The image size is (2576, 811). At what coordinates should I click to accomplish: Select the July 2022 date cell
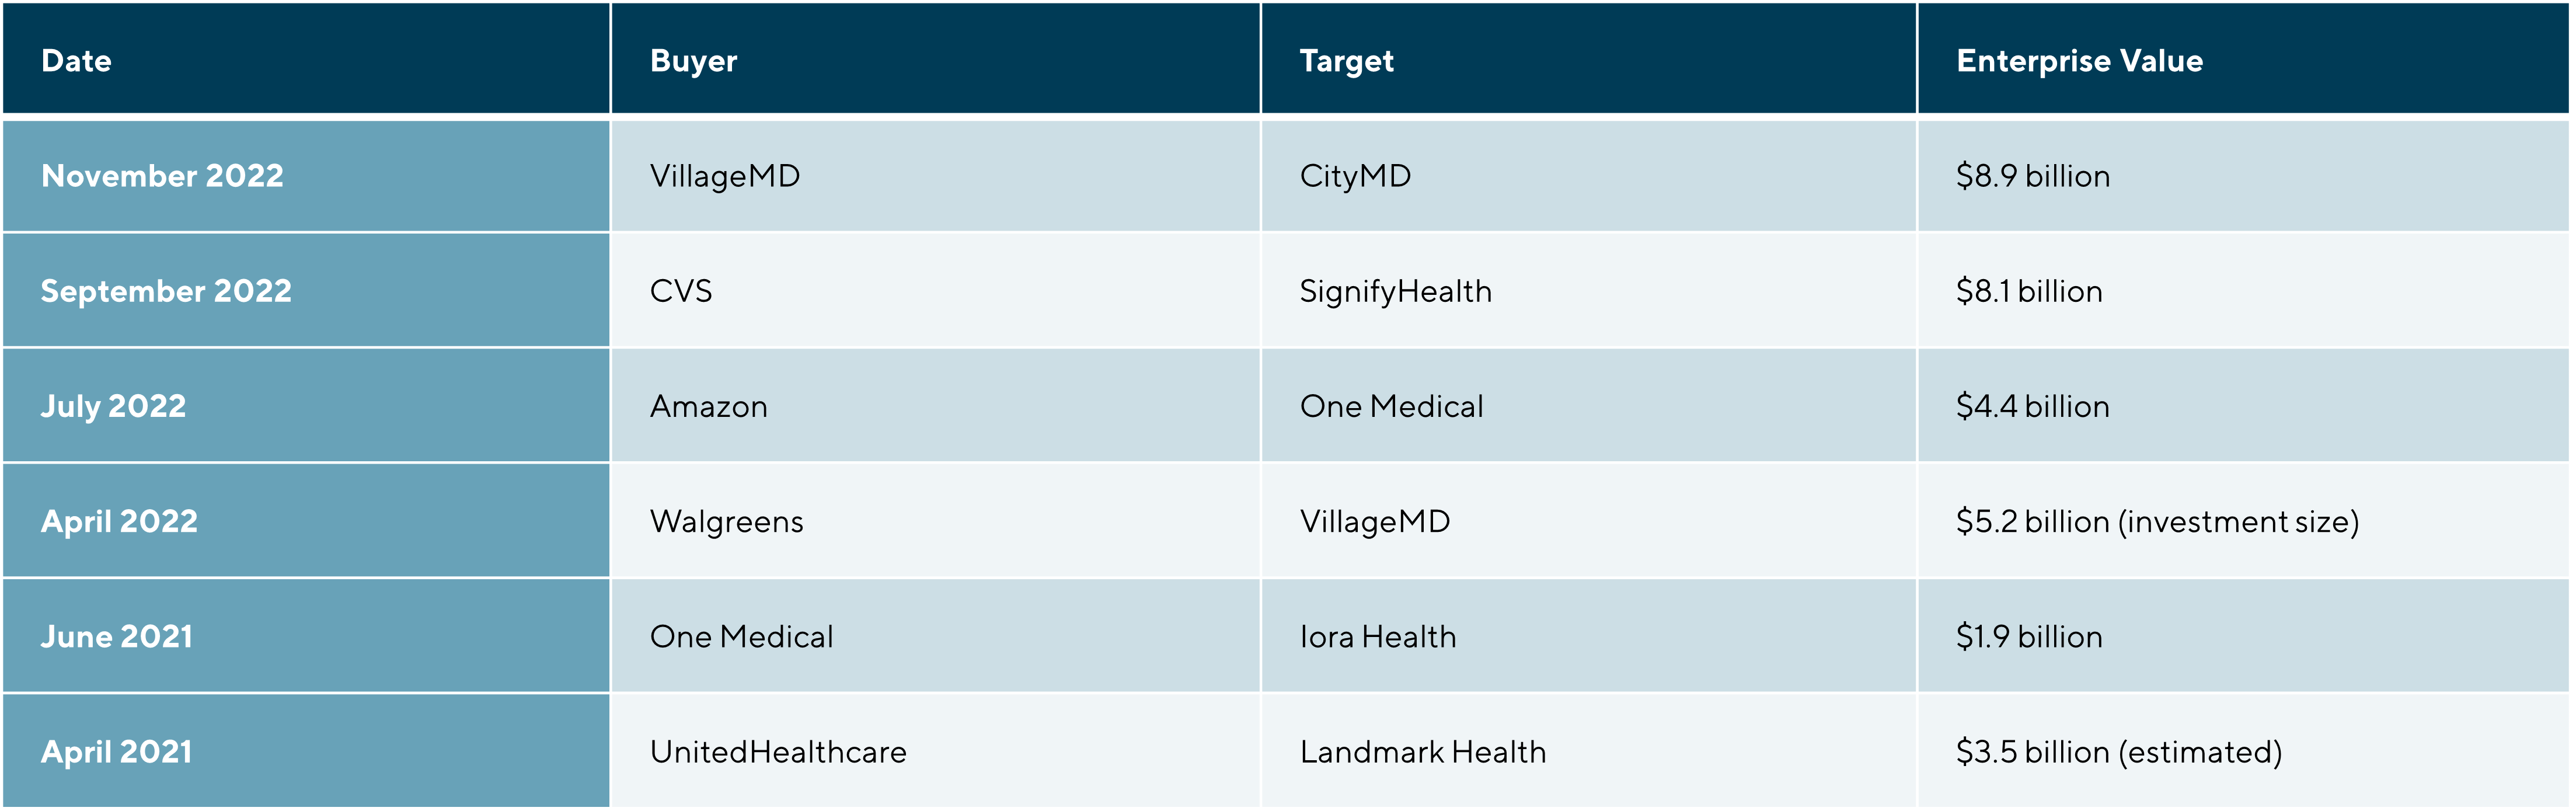tap(113, 406)
